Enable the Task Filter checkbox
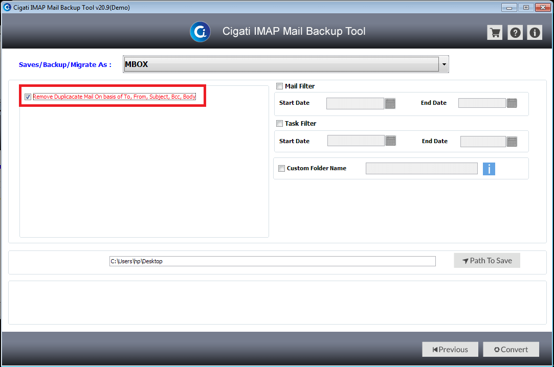The height and width of the screenshot is (367, 554). [279, 124]
